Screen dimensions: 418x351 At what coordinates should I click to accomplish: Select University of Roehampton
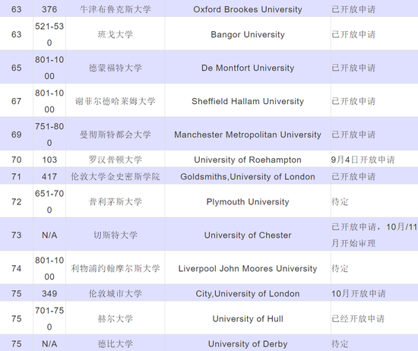[248, 160]
